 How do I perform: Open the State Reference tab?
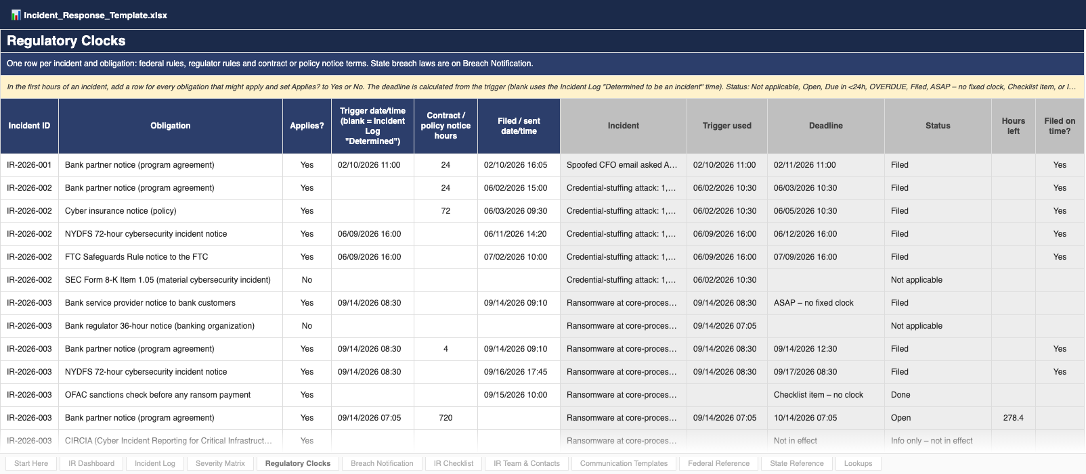797,463
